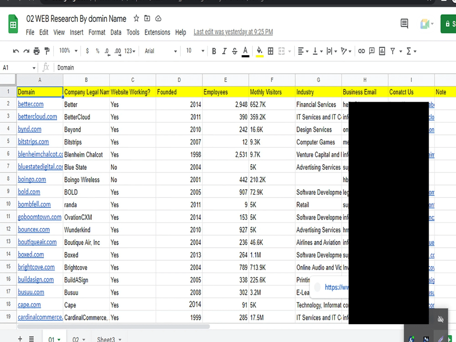Open the Insert menu
Image resolution: width=456 pixels, height=342 pixels.
pyautogui.click(x=77, y=32)
